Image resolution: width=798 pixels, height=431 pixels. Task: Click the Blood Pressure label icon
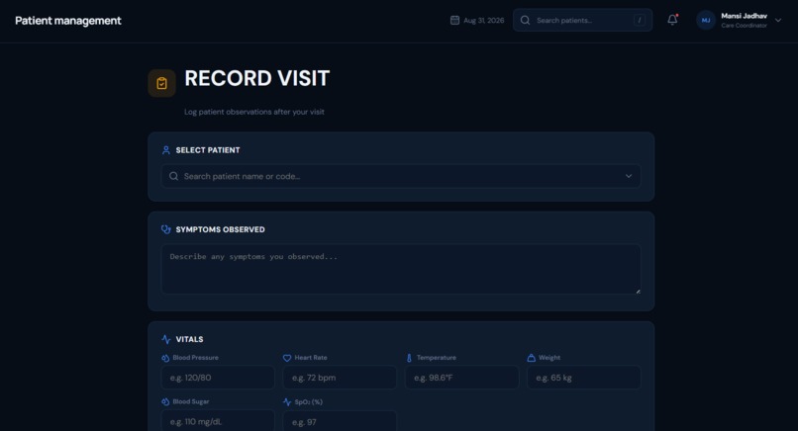pyautogui.click(x=165, y=358)
